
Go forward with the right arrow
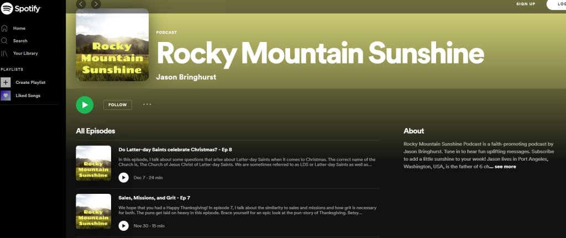coord(96,4)
